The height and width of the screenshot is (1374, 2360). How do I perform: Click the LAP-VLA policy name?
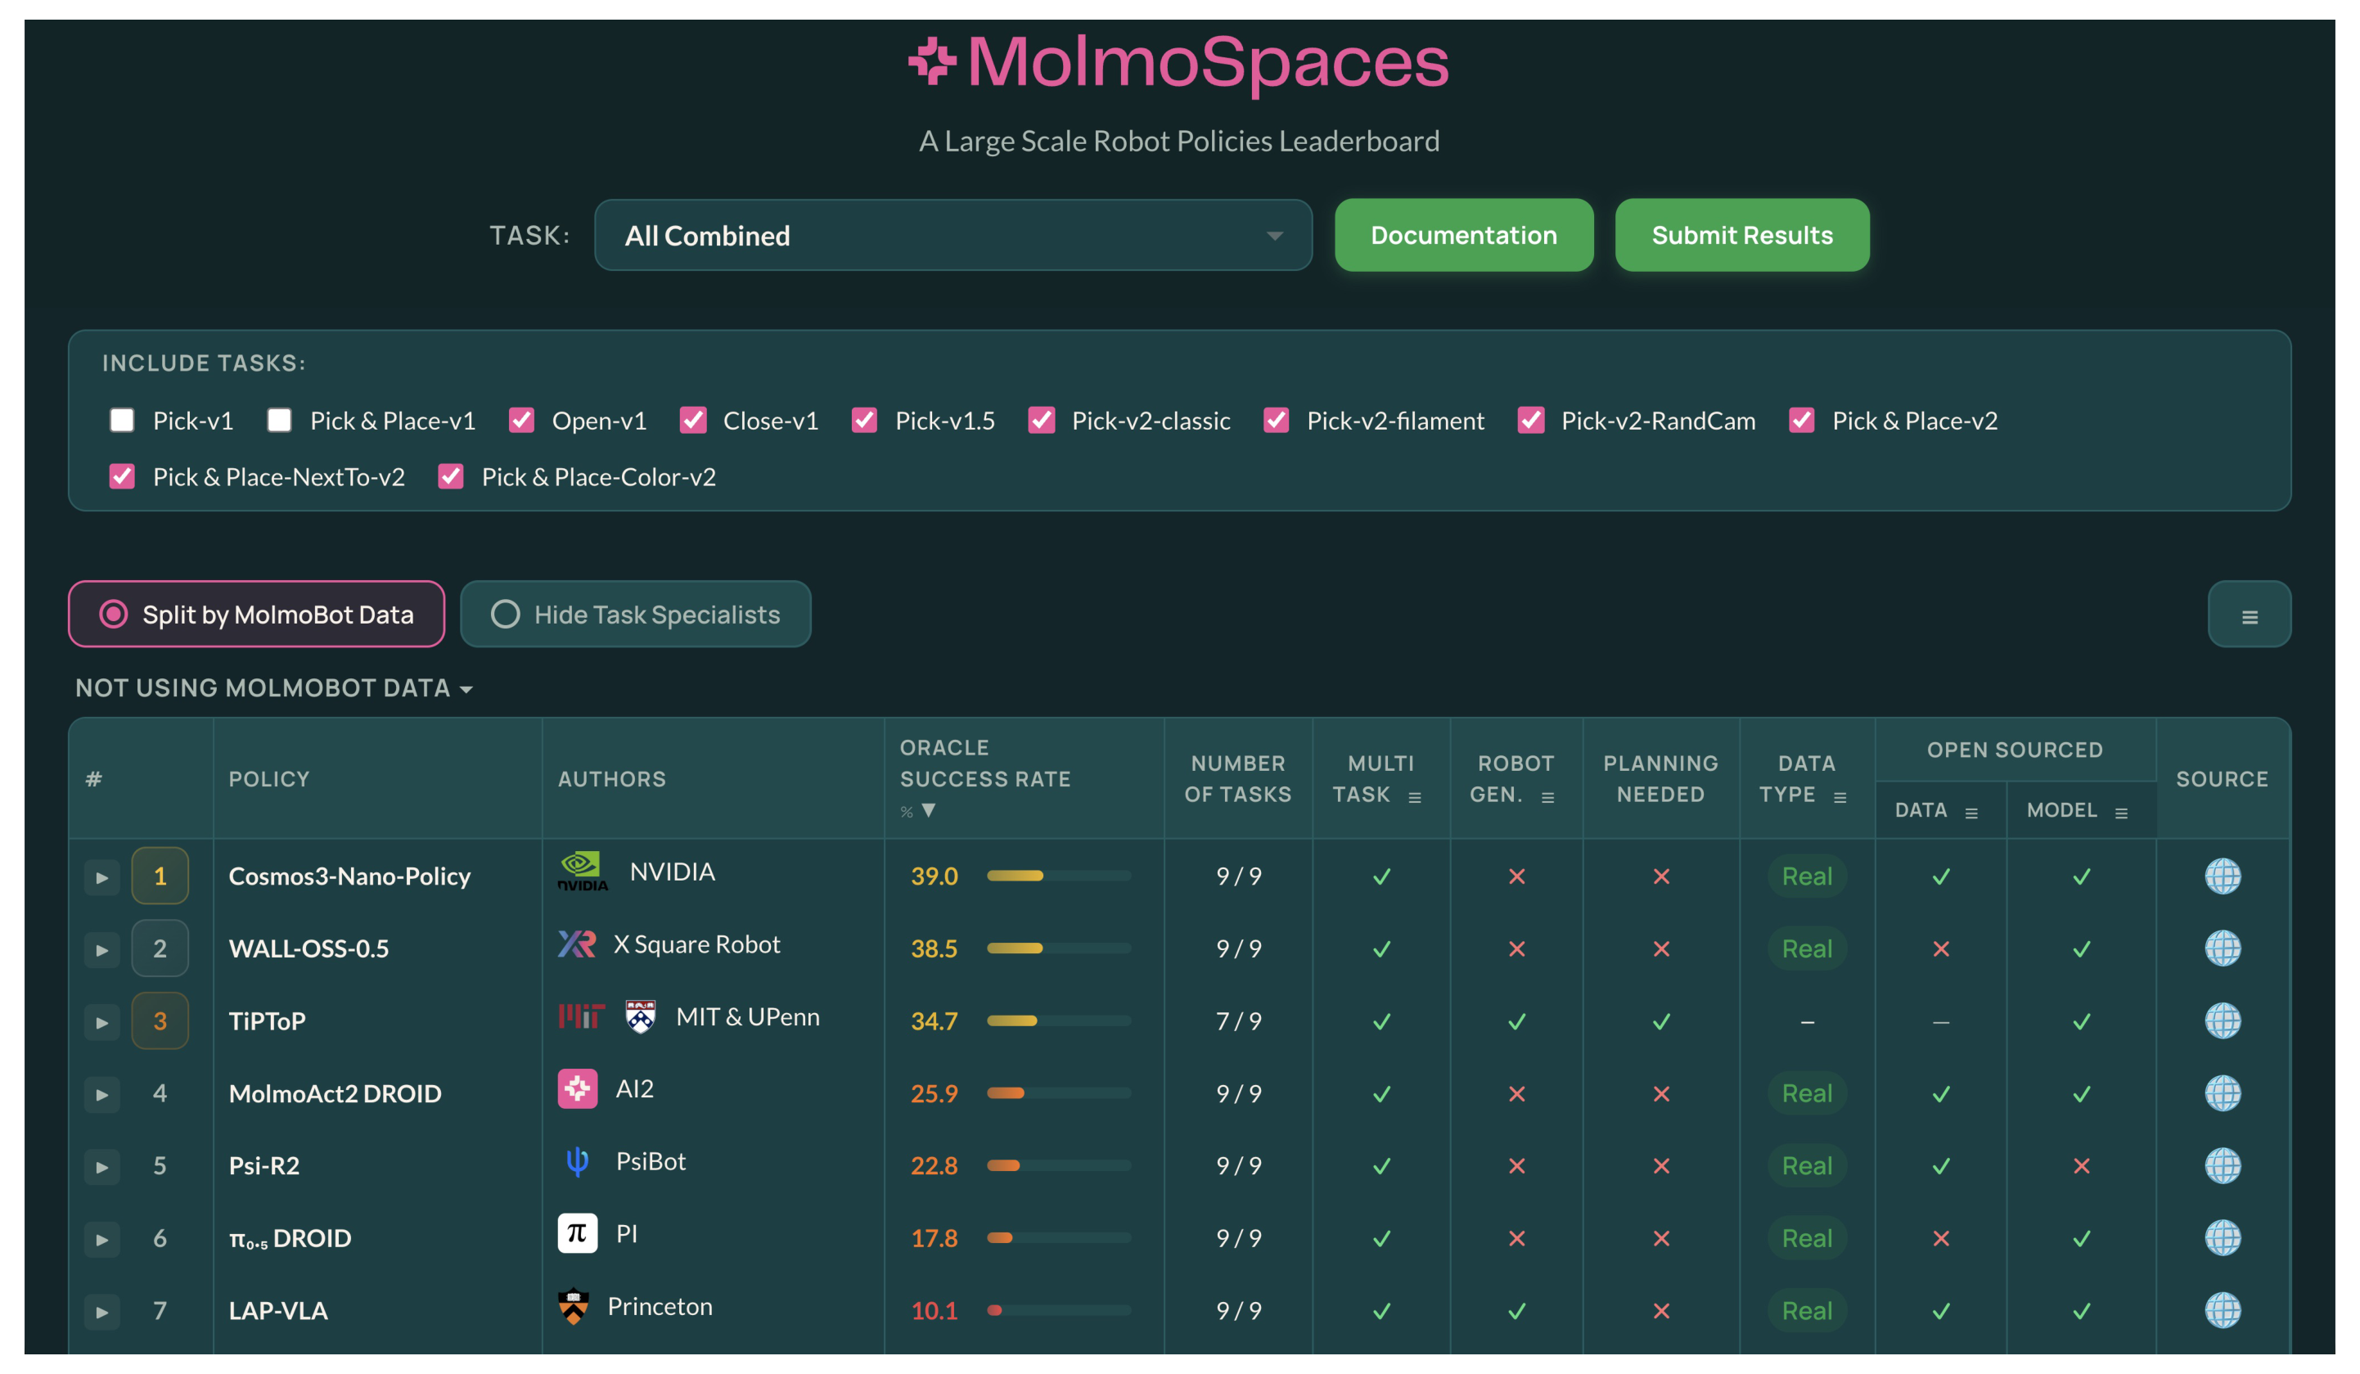[277, 1309]
